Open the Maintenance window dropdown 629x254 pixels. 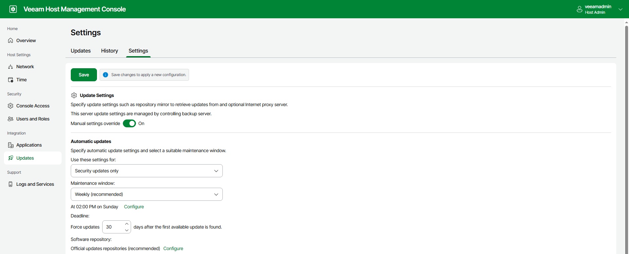[146, 194]
